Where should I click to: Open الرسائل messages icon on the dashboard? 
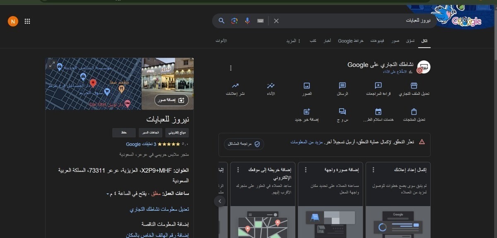pos(343,86)
